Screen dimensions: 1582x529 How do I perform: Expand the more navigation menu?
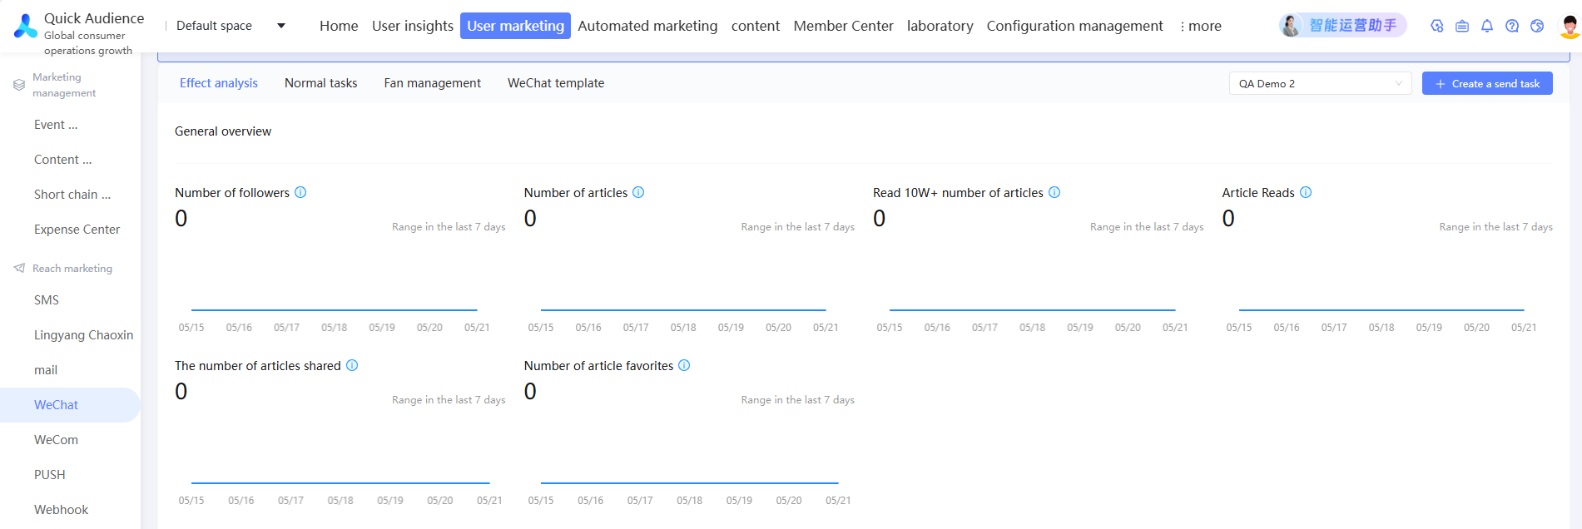tap(1201, 26)
